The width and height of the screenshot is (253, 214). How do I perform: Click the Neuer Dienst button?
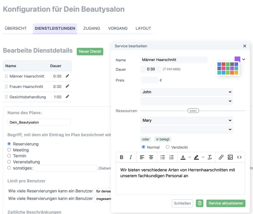(90, 51)
